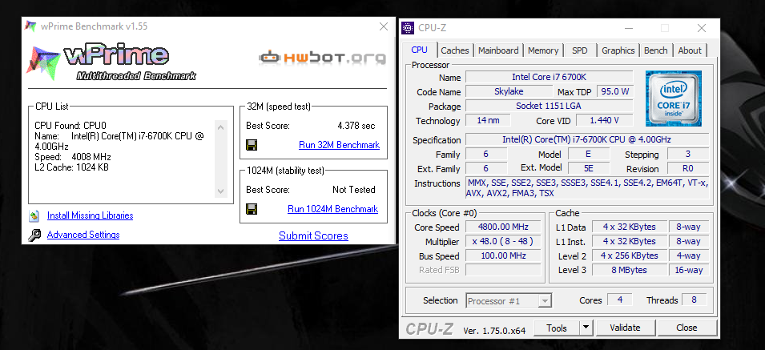Viewport: 765px width, 350px height.
Task: Click the Tools button in CPU-Z
Action: tap(557, 328)
